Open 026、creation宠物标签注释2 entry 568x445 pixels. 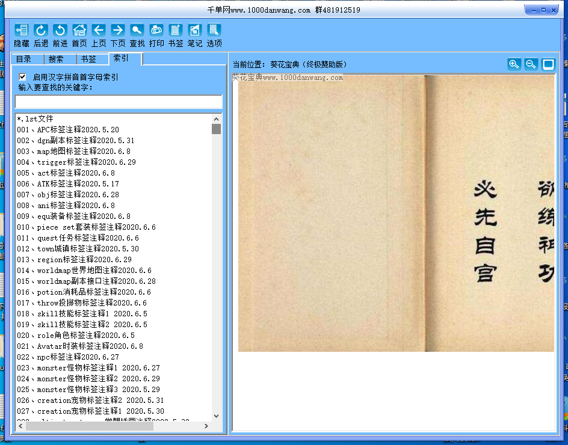[x=90, y=400]
